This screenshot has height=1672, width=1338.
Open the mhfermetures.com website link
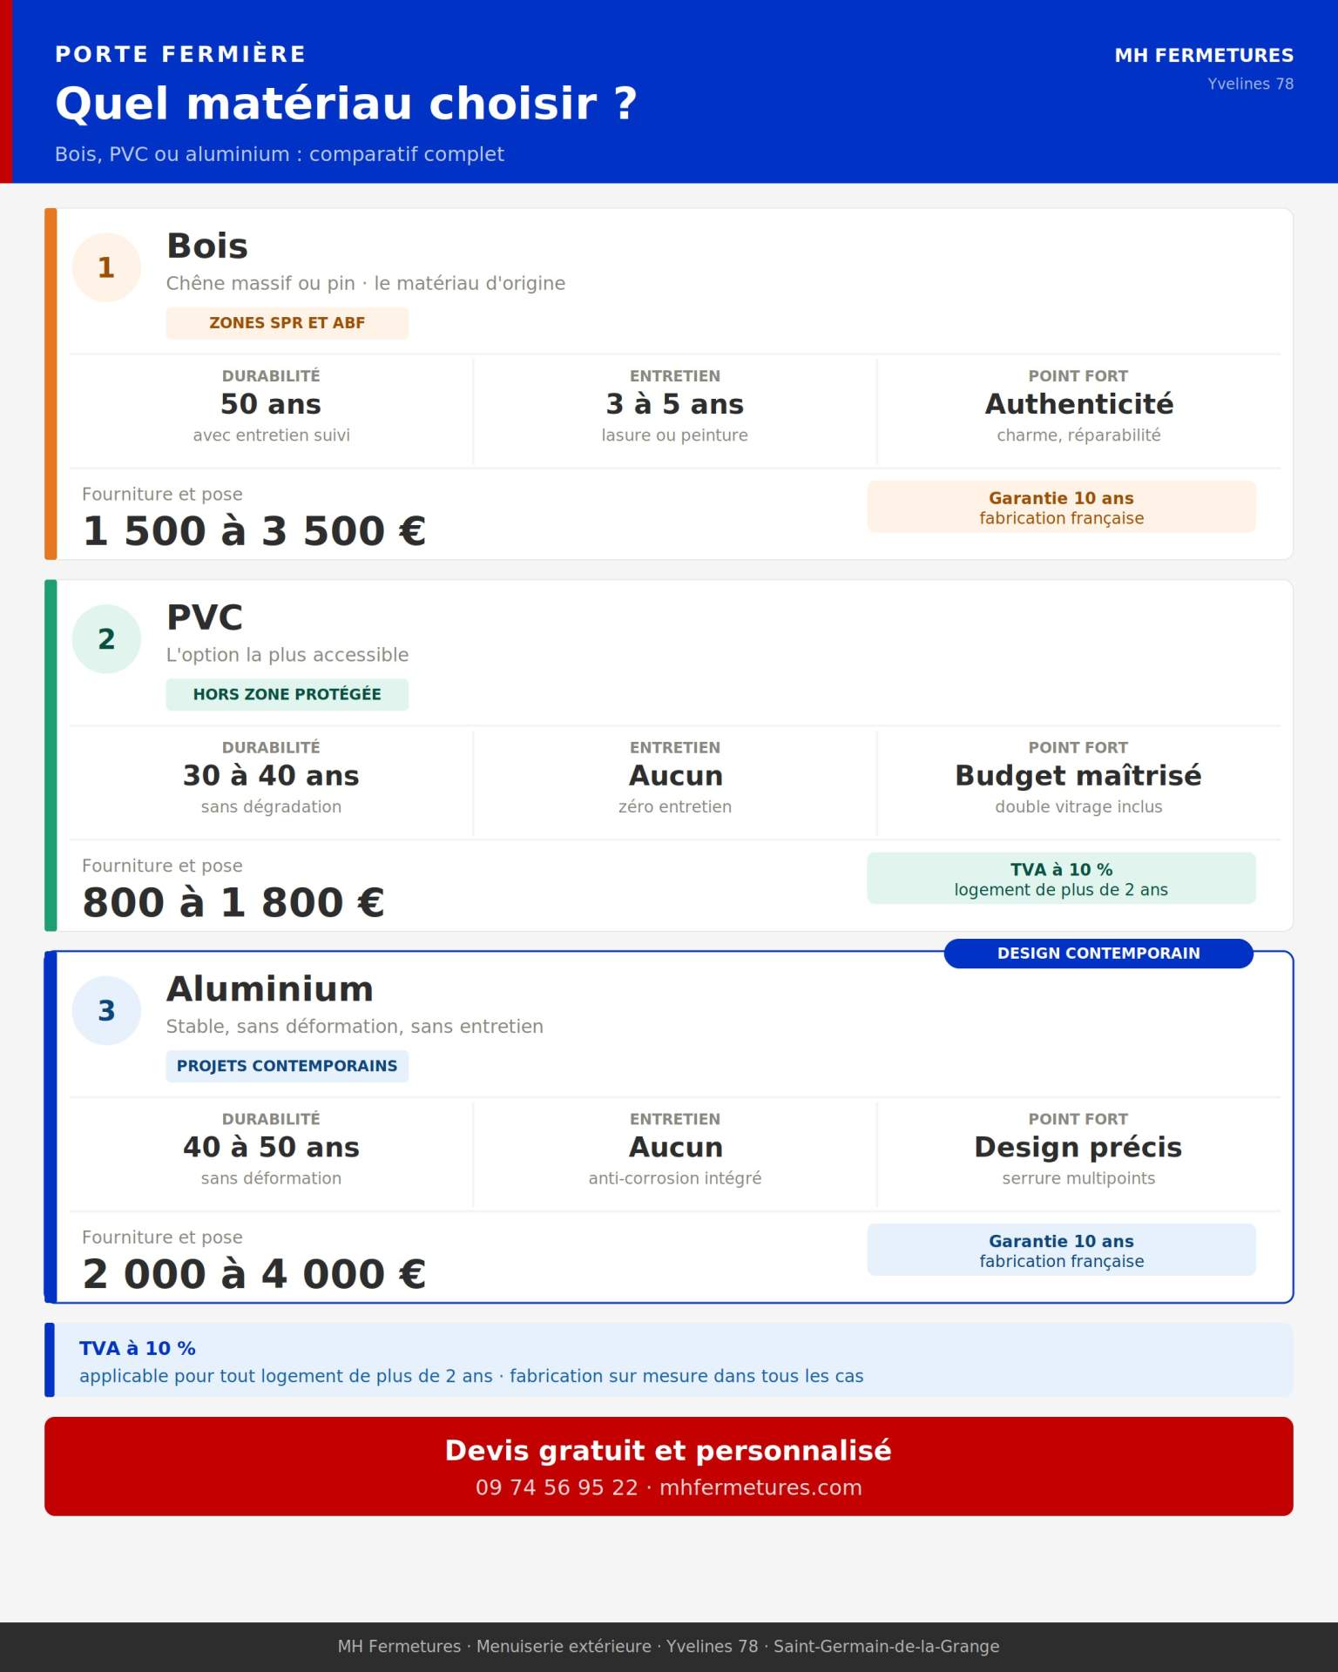click(760, 1487)
